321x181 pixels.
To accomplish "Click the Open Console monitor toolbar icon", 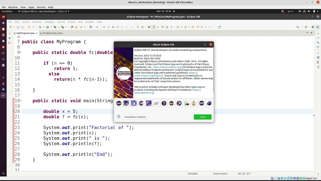I will (x=91, y=27).
